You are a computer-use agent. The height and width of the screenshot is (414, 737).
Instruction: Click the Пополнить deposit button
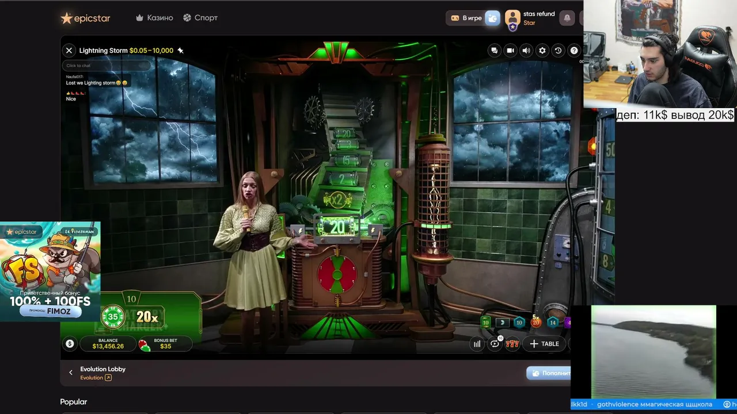[549, 373]
